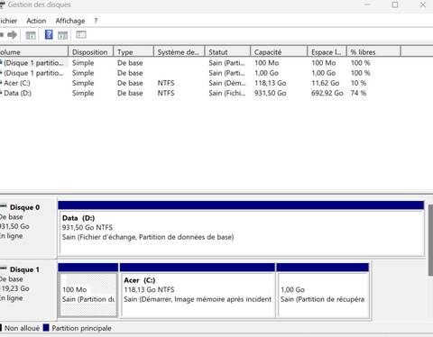The image size is (433, 337).
Task: Toggle the show/hide console tree icon
Action: point(31,35)
